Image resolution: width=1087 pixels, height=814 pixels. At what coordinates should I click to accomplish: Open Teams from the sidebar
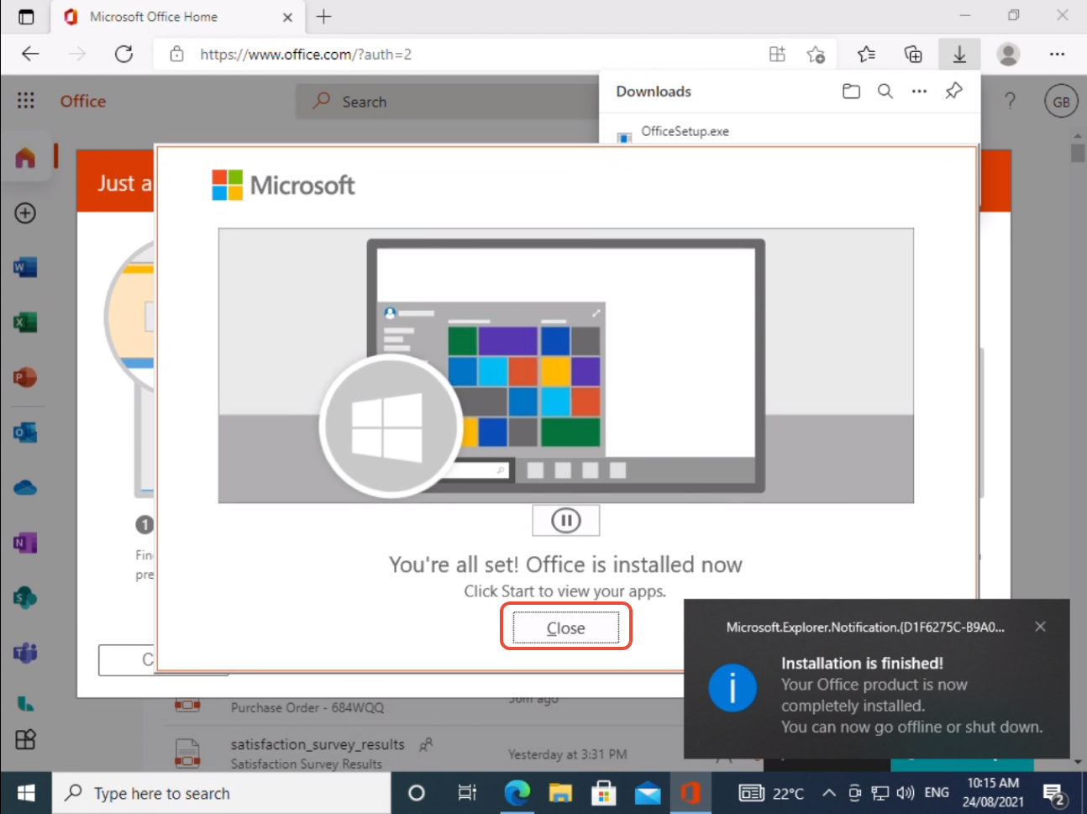click(x=25, y=653)
